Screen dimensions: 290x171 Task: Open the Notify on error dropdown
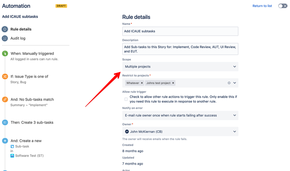[x=234, y=115]
